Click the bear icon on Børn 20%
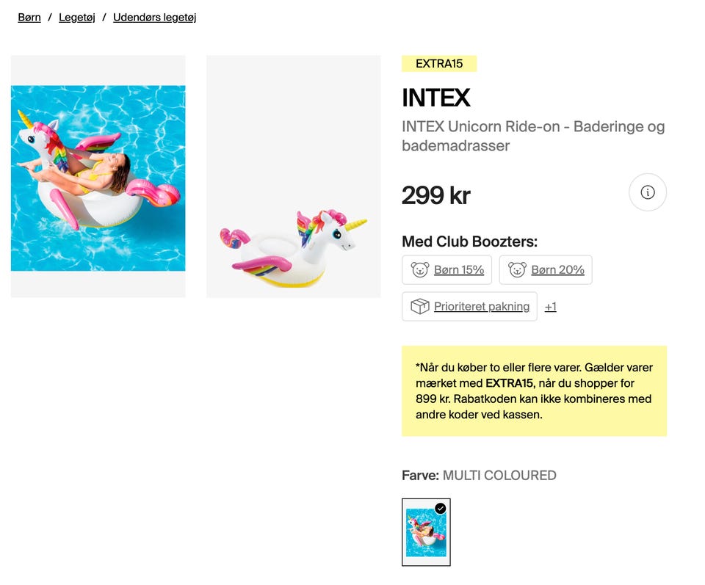Image resolution: width=705 pixels, height=585 pixels. point(517,270)
